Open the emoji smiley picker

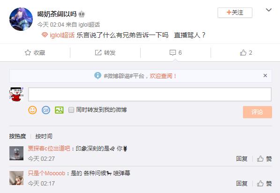(32, 110)
